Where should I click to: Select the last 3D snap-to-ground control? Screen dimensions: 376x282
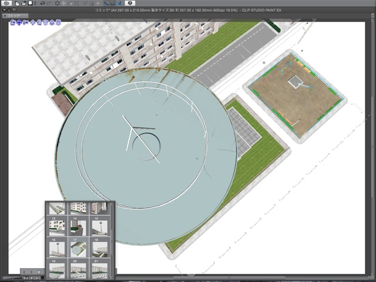58,23
